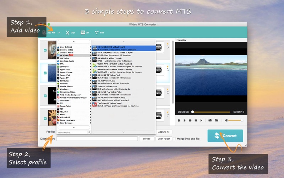
Task: Open the Clip scissors tool
Action: pyautogui.click(x=70, y=33)
